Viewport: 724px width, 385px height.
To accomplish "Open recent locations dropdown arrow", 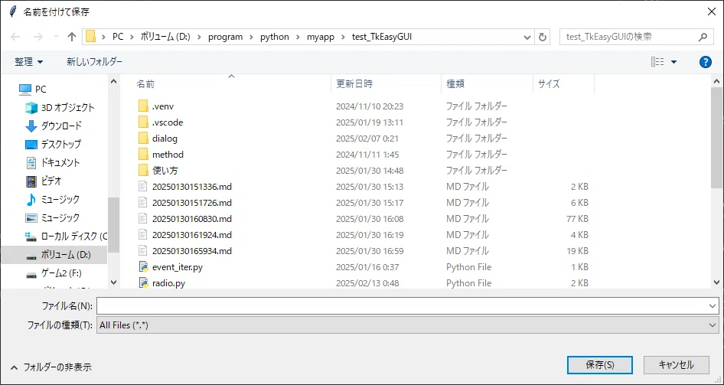I will click(x=57, y=37).
